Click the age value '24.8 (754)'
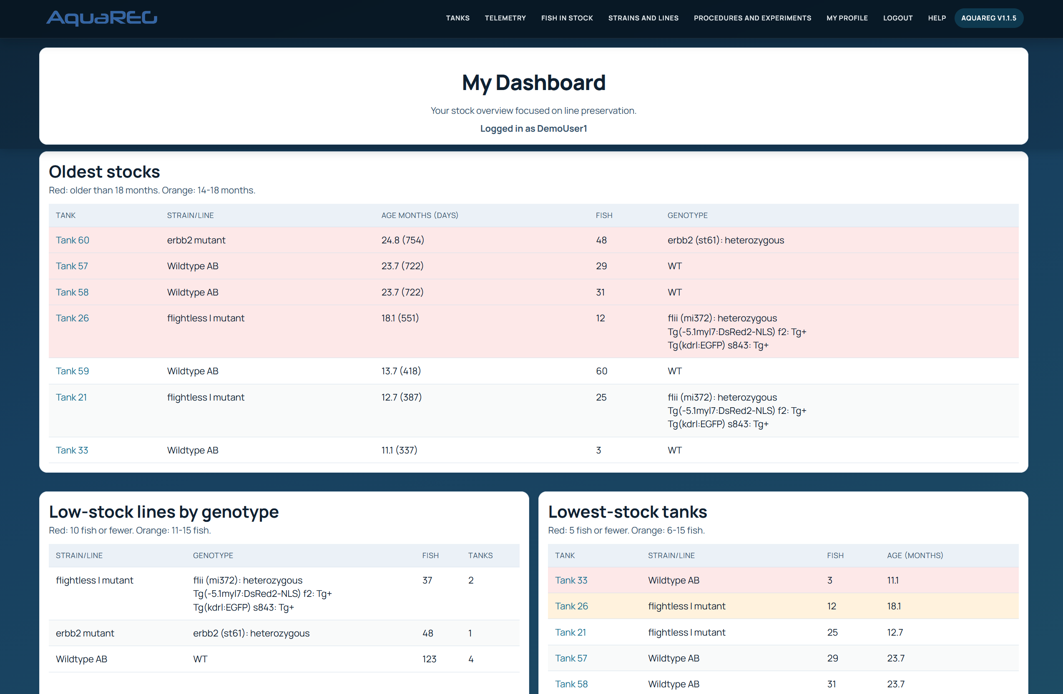Screen dimensions: 1063x694 (402, 240)
